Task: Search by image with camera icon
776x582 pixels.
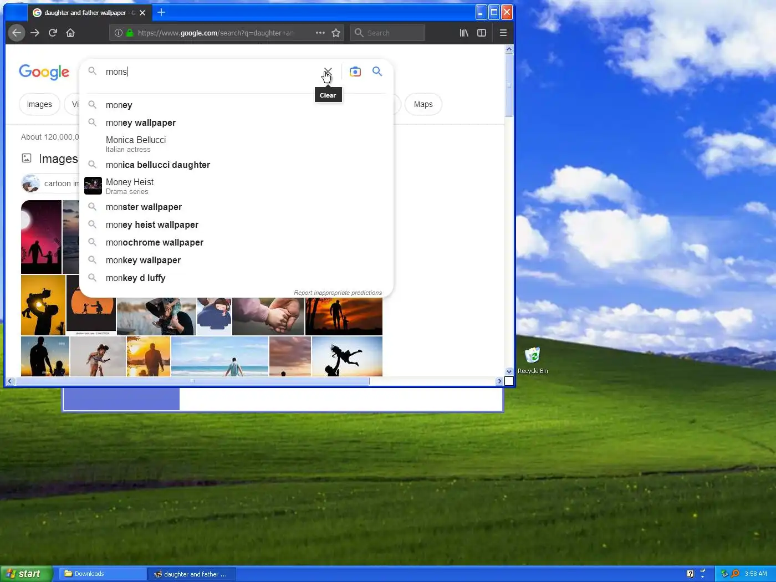Action: coord(355,72)
